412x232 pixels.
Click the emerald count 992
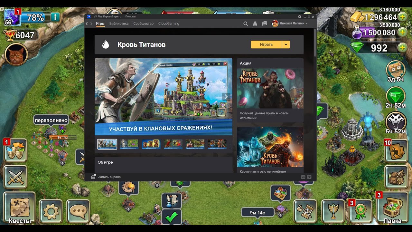379,48
